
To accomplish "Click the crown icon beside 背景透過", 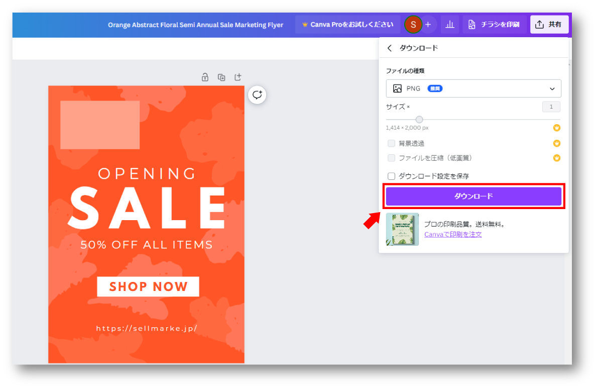I will coord(556,143).
